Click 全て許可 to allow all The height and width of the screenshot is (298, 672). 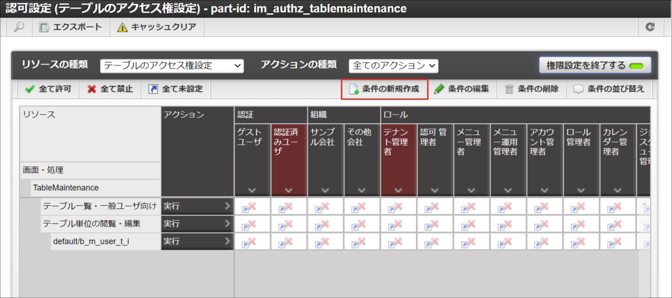pyautogui.click(x=49, y=89)
